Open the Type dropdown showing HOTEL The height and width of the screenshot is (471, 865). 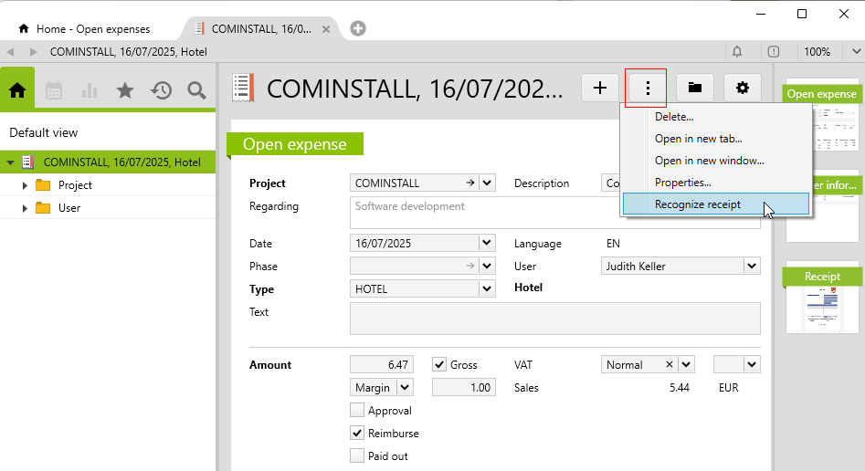(x=487, y=289)
